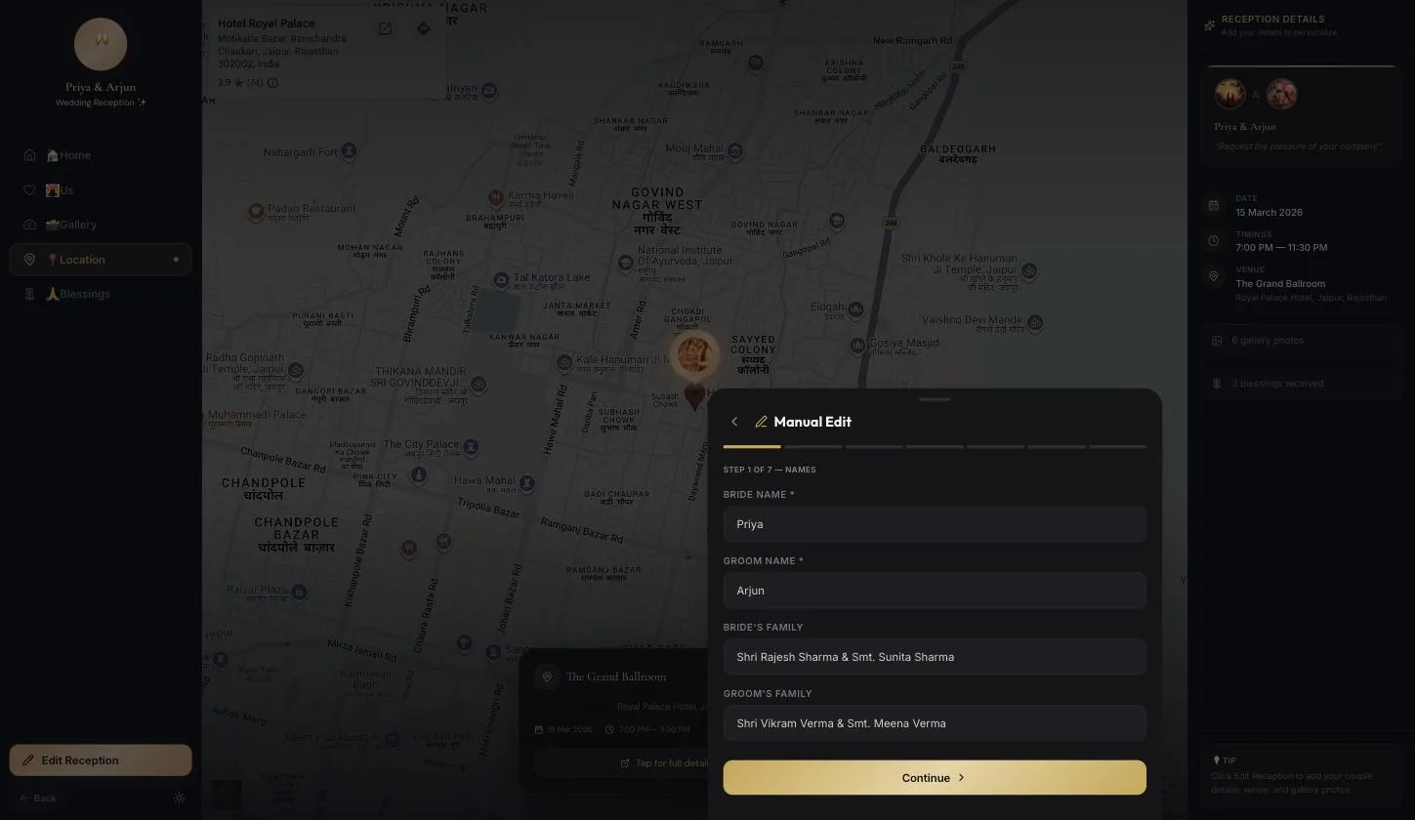Click the groom photo in Reception Details
Viewport: 1415px width, 820px height.
1281,95
